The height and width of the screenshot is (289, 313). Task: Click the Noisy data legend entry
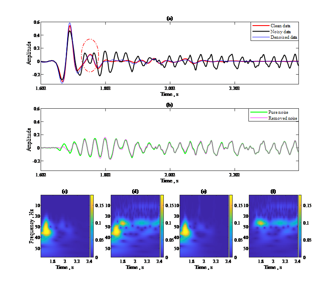[281, 32]
